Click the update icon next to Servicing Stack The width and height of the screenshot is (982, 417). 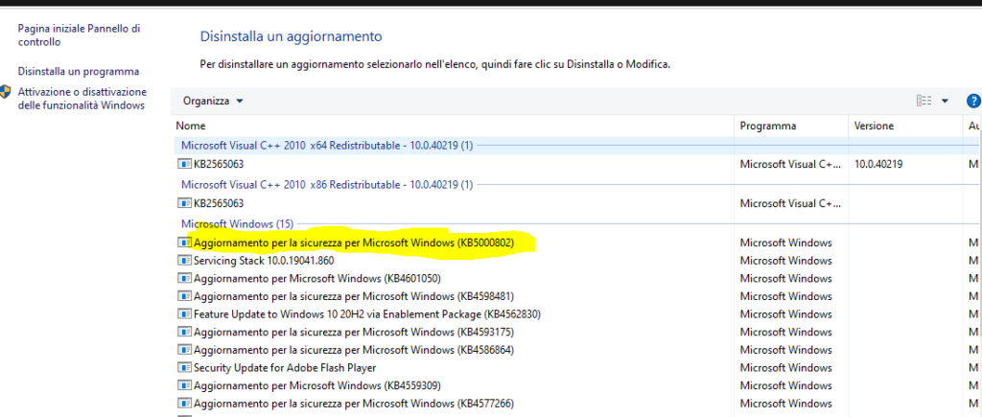(184, 261)
